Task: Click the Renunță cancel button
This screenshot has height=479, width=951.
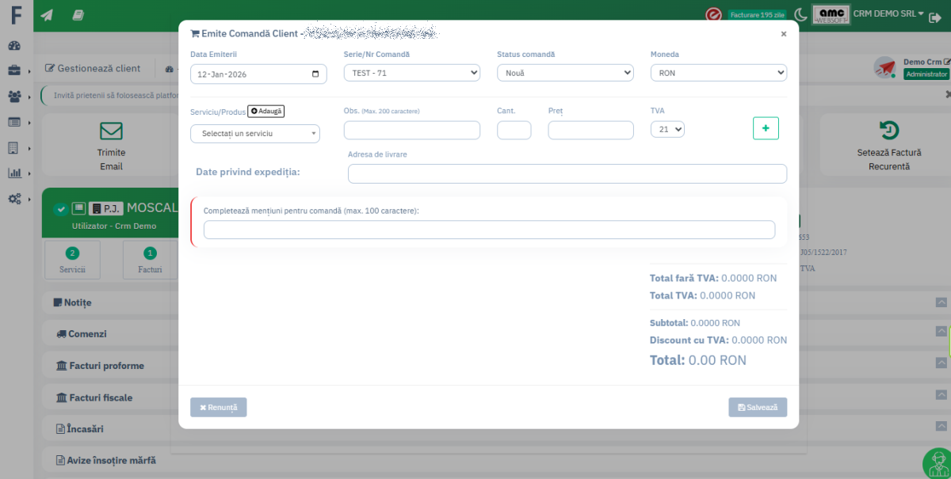Action: [x=219, y=407]
